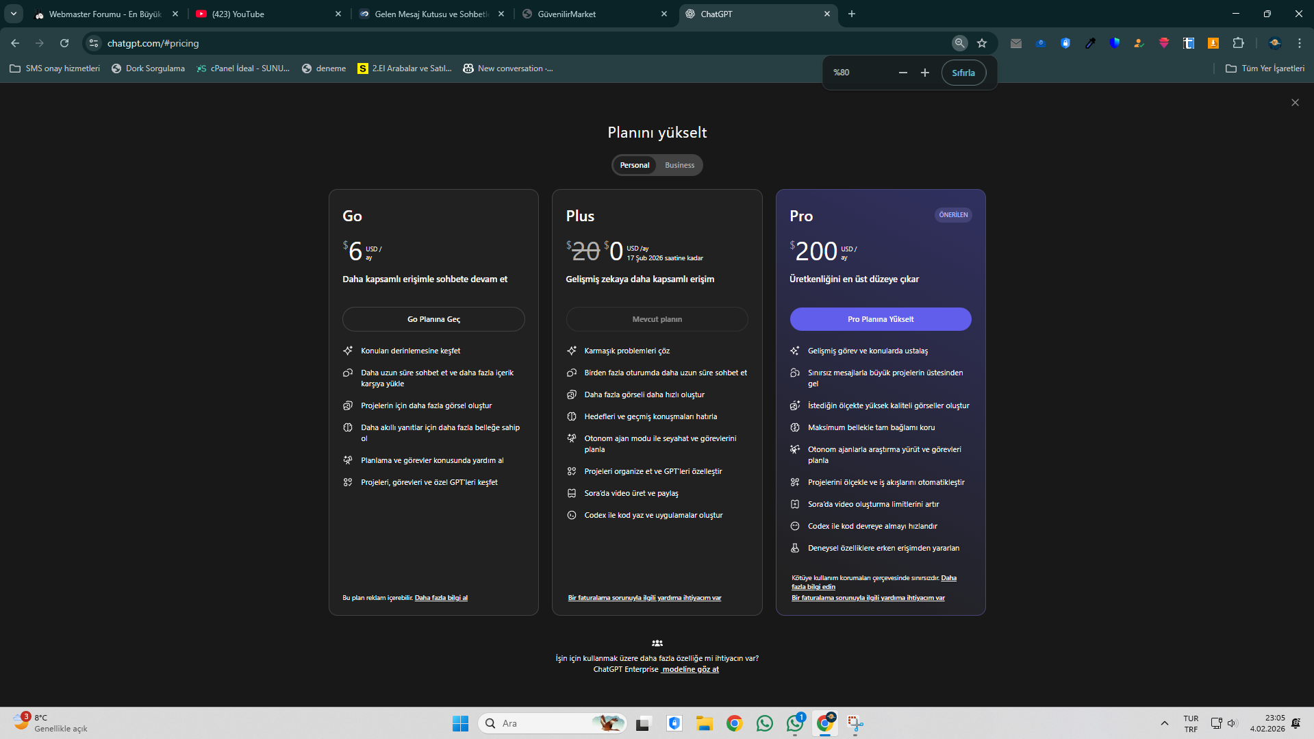Switch to the Personal plans toggle
This screenshot has height=739, width=1314.
coord(635,165)
